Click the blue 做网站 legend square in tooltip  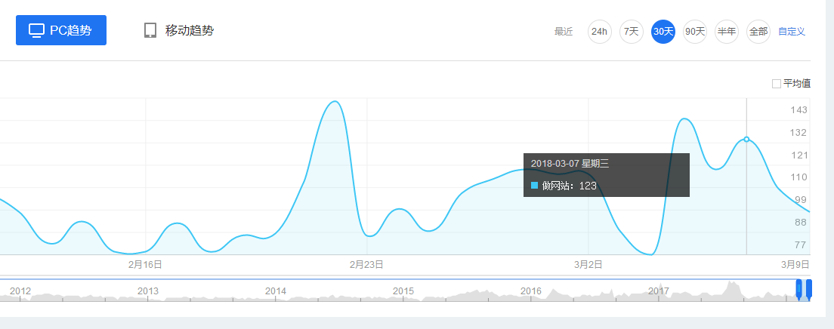point(535,186)
